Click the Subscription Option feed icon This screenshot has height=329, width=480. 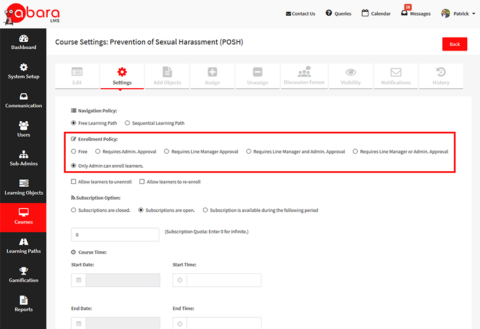(x=73, y=198)
